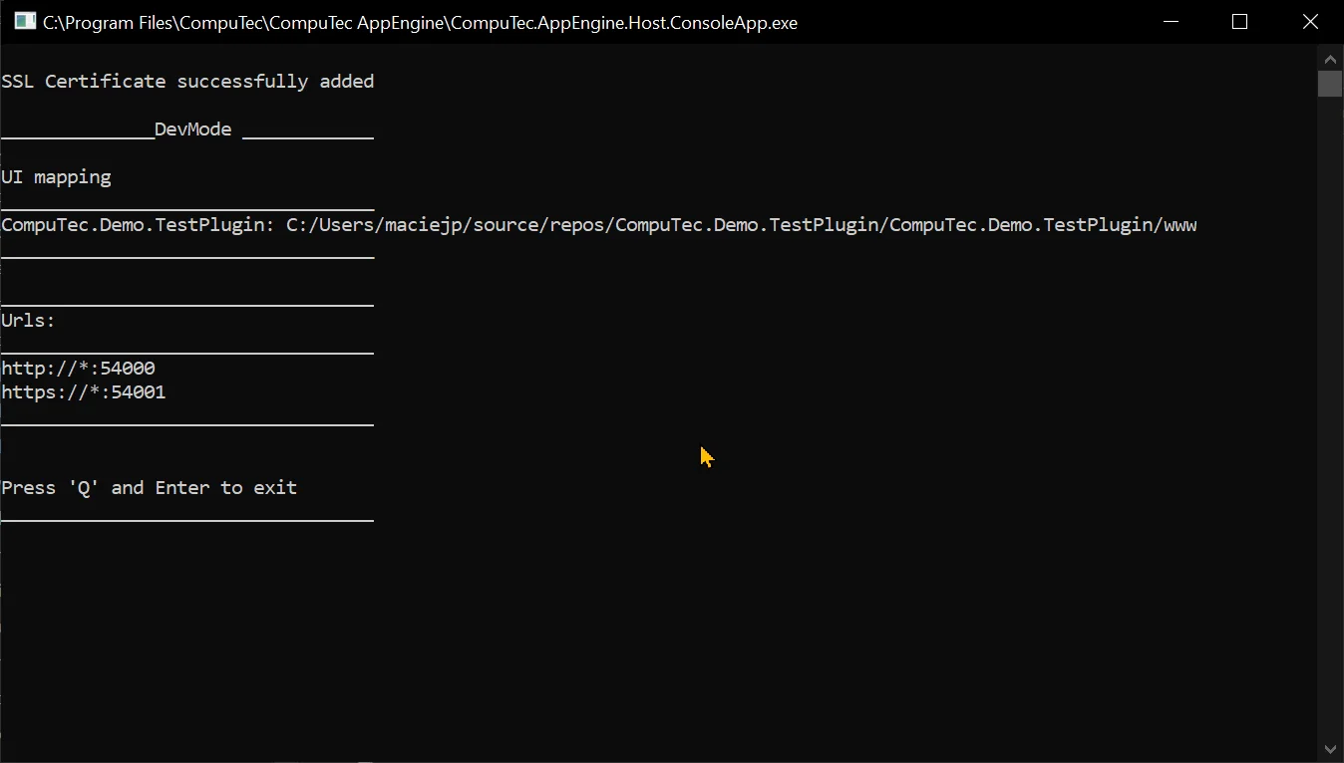Click the Press 'Q' and Enter prompt
1344x763 pixels.
[150, 487]
